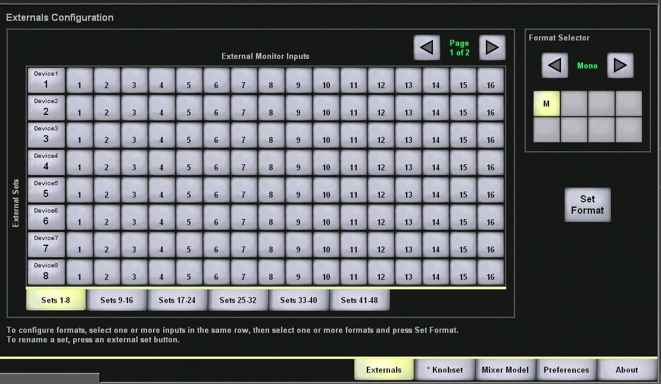Switch to Sets 25-32 tab

[x=238, y=300]
